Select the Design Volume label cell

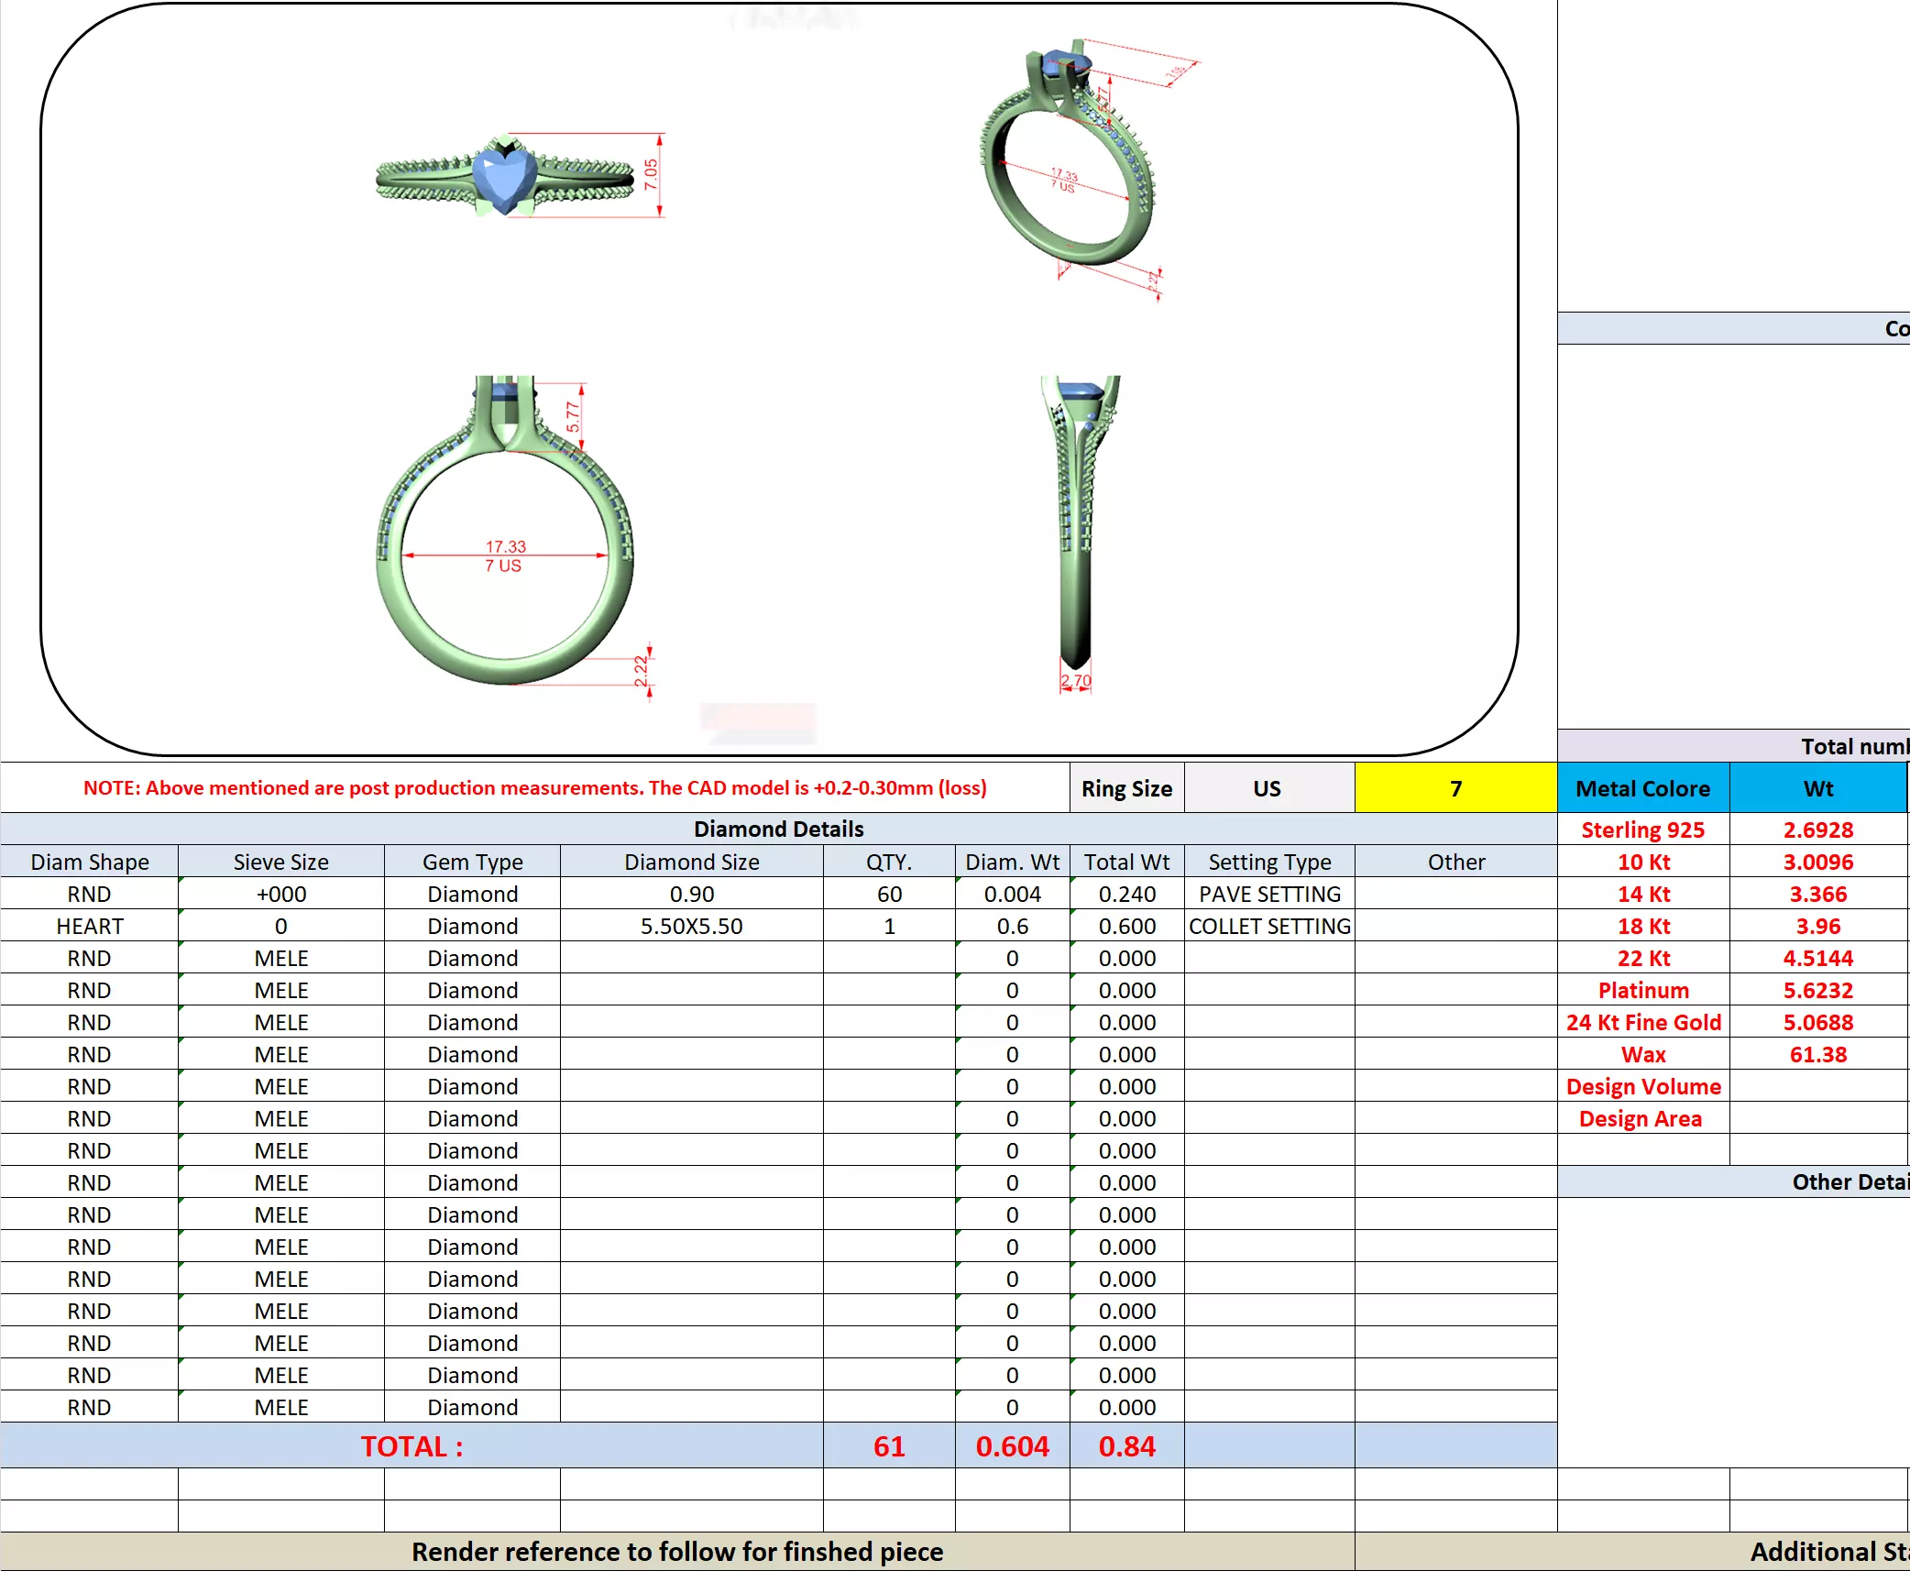point(1642,1086)
